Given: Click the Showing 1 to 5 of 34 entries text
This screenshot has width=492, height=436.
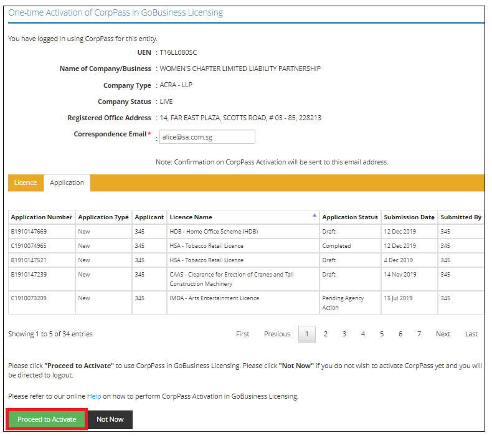Looking at the screenshot, I should [50, 334].
